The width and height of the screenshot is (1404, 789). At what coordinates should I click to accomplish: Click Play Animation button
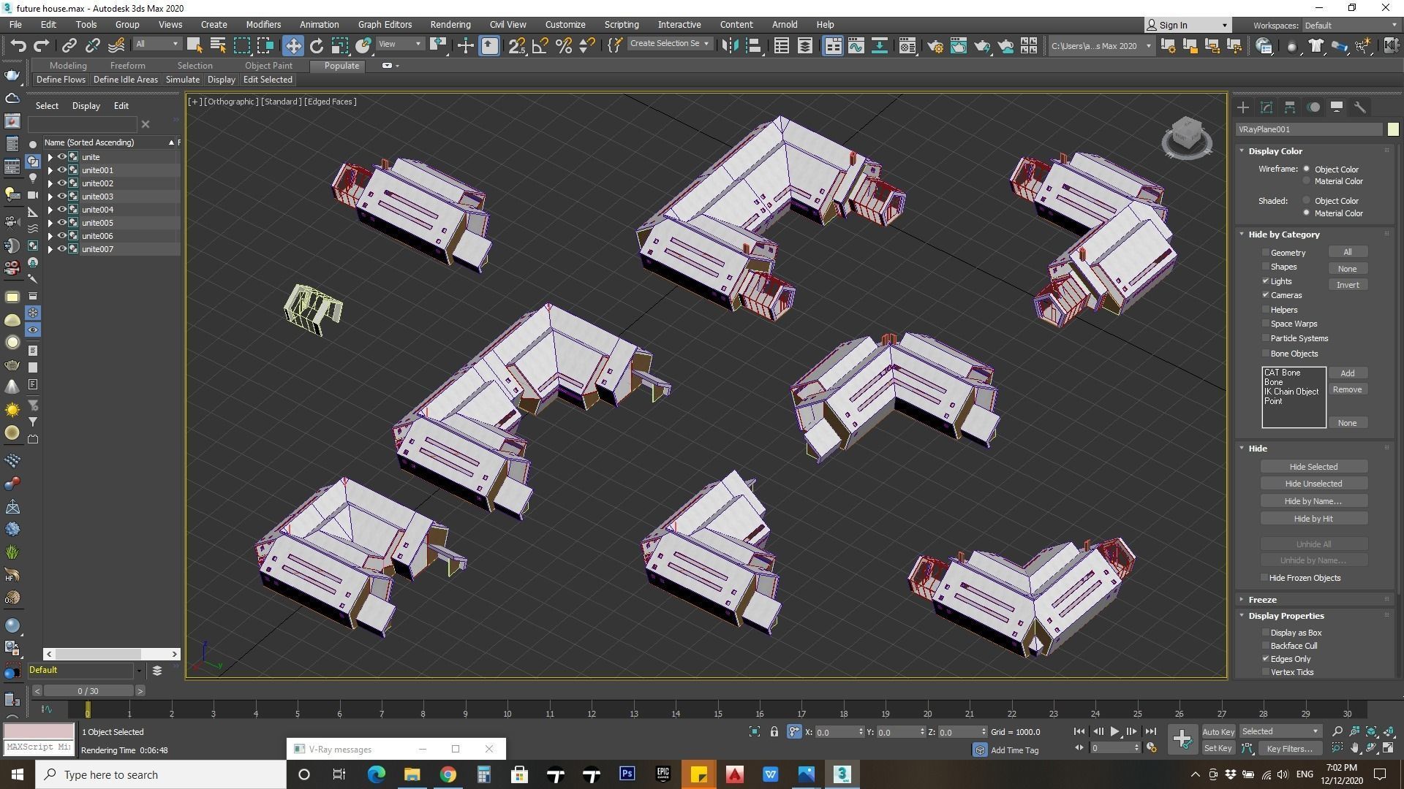click(x=1114, y=731)
